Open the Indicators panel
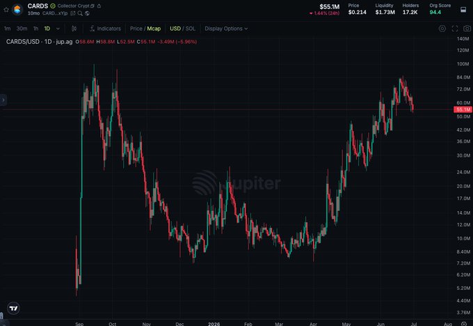 click(x=105, y=29)
